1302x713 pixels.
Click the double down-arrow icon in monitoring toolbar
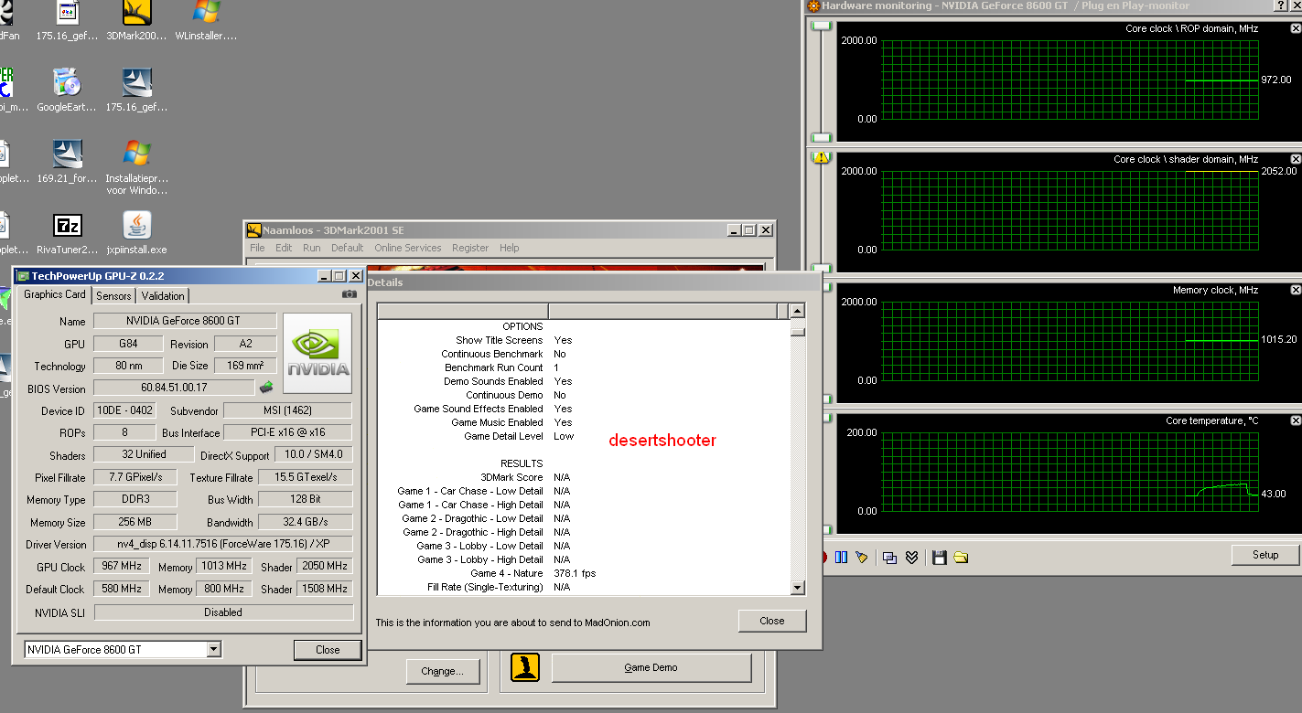[x=911, y=557]
